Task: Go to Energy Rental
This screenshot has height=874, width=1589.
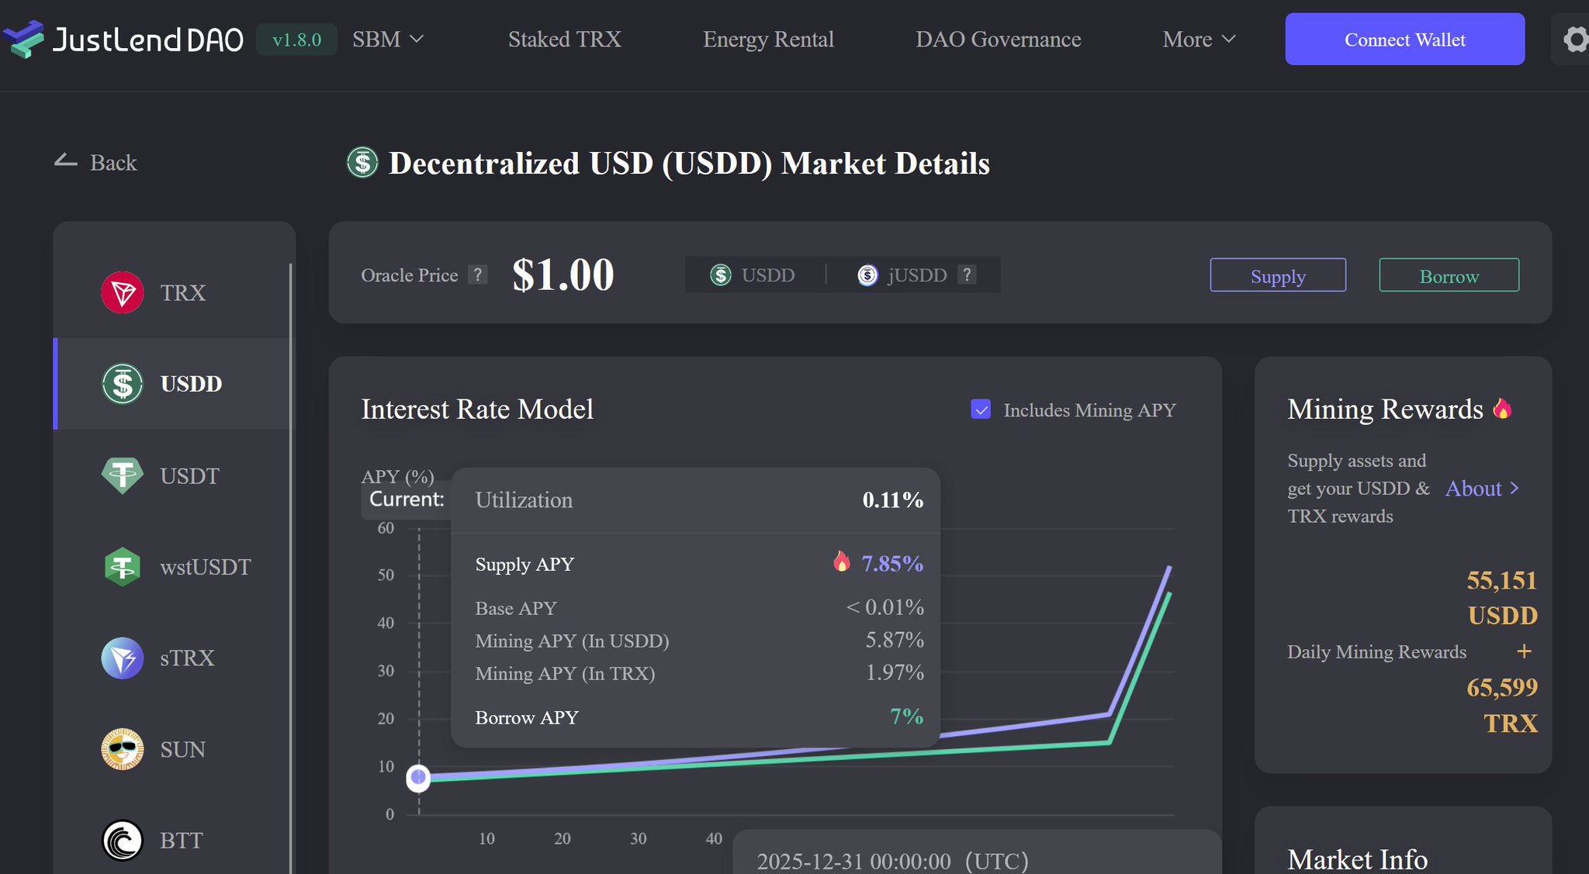Action: (768, 39)
